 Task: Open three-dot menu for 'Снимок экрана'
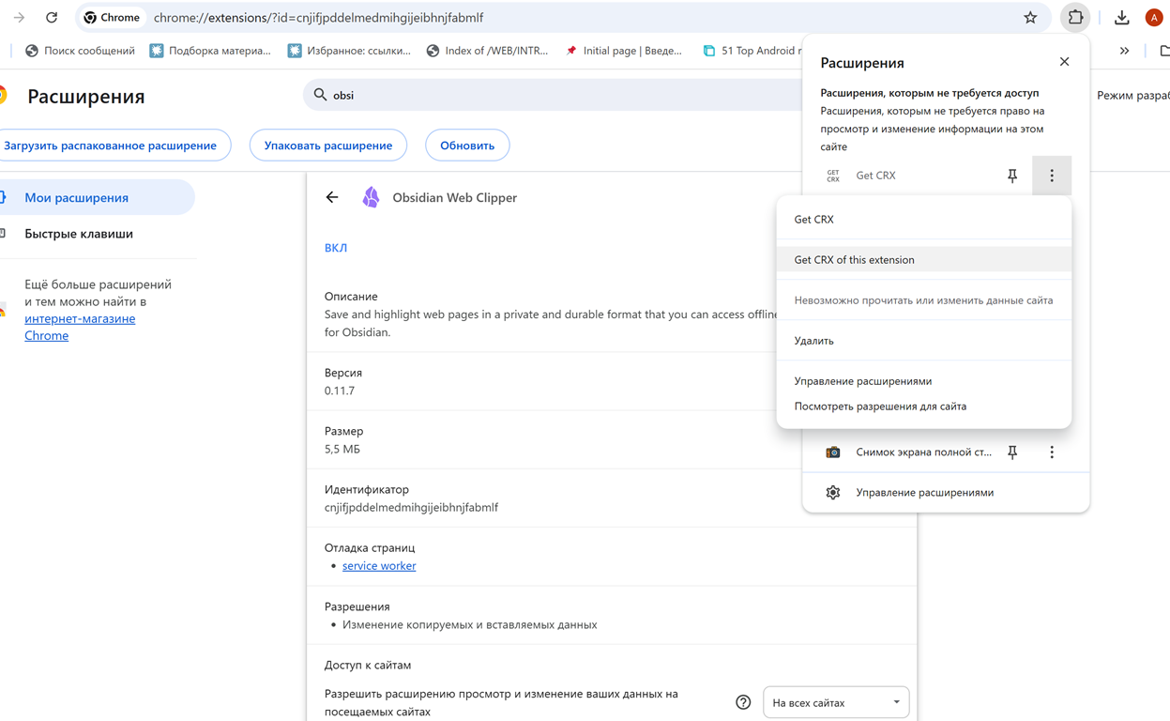[x=1052, y=452]
